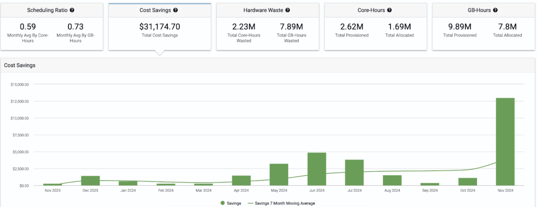Click the Oct 2024 savings bar
The width and height of the screenshot is (538, 207).
(468, 182)
